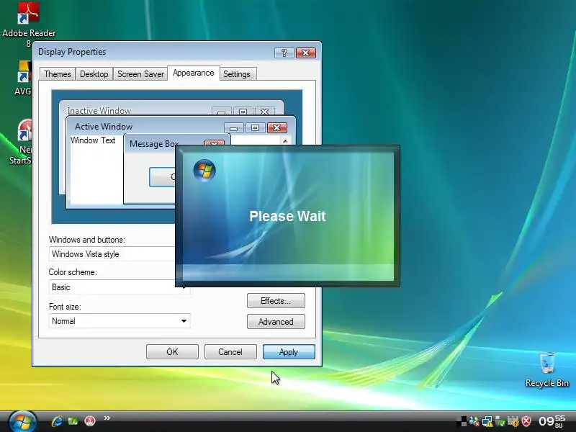This screenshot has width=576, height=432.
Task: Open the Start menu orb
Action: point(22,421)
